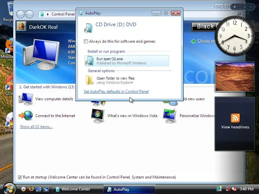Click the Back navigation button in Welcome Center

click(x=20, y=14)
